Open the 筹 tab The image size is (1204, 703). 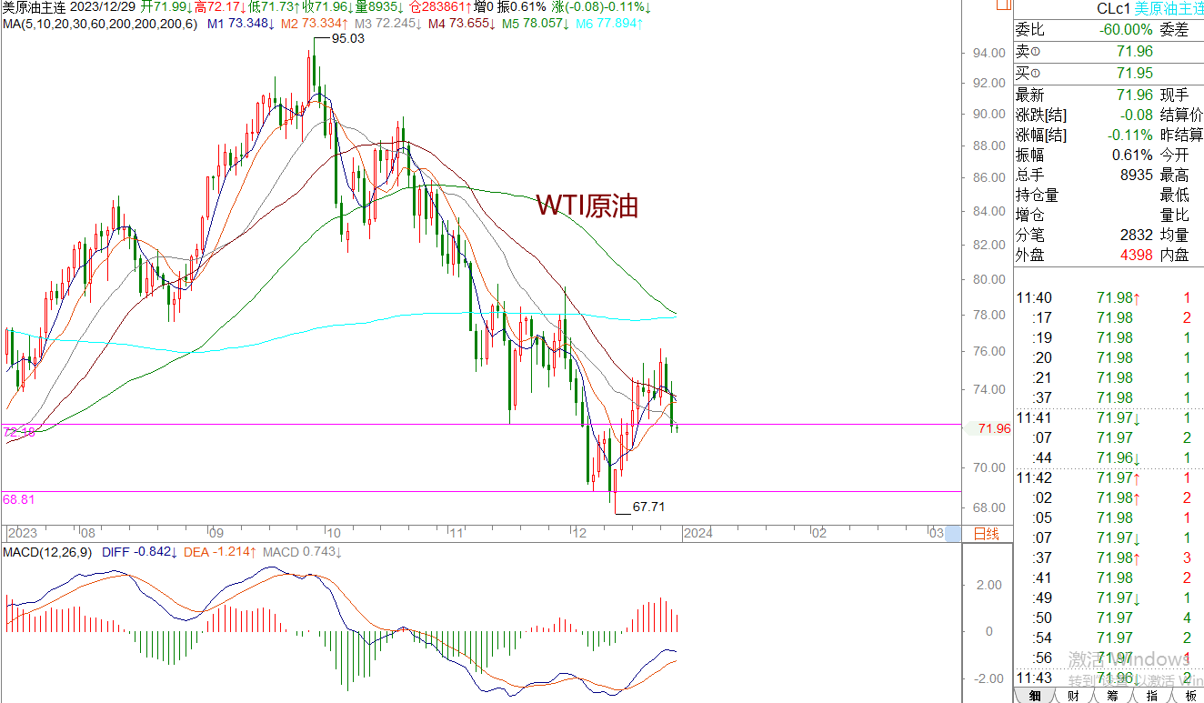pos(1112,696)
